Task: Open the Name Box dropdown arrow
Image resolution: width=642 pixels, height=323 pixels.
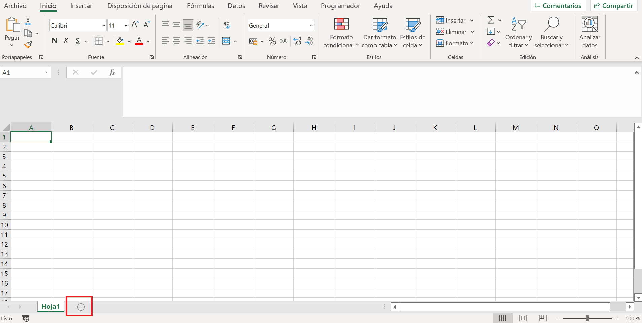Action: click(x=46, y=73)
